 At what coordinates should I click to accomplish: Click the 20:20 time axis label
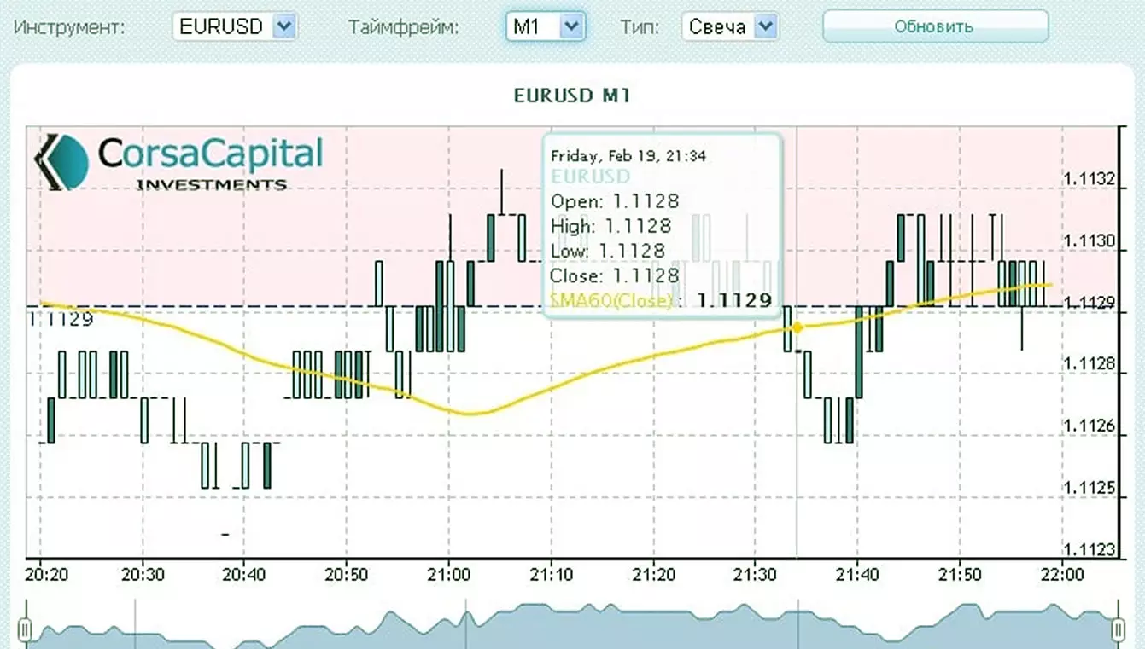pos(47,575)
